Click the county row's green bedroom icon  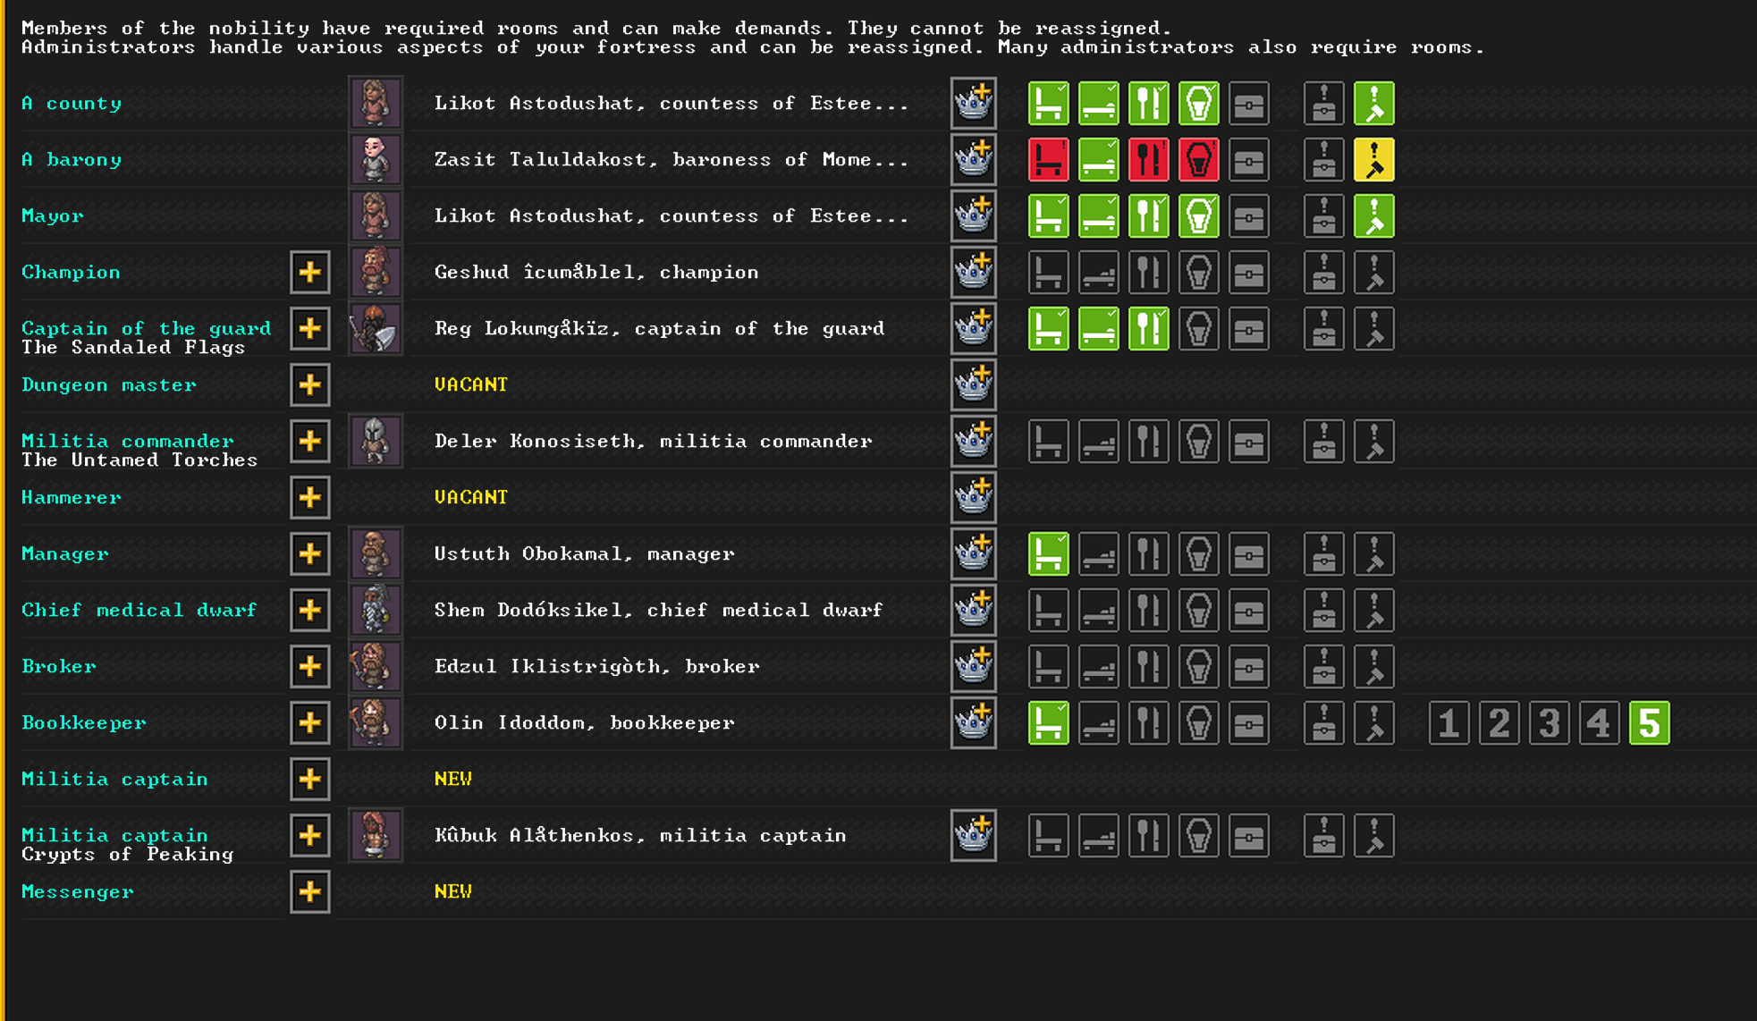pos(1098,104)
